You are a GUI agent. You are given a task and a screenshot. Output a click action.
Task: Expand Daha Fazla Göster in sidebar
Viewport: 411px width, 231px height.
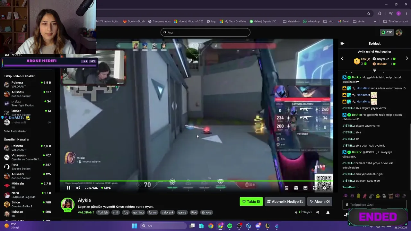click(15, 131)
